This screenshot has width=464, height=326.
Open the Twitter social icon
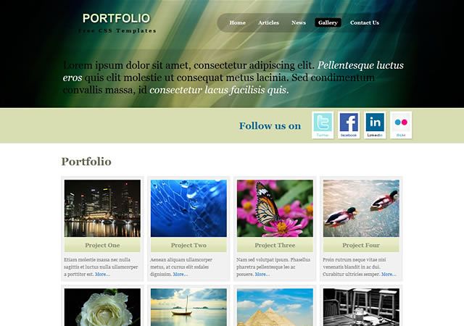323,125
